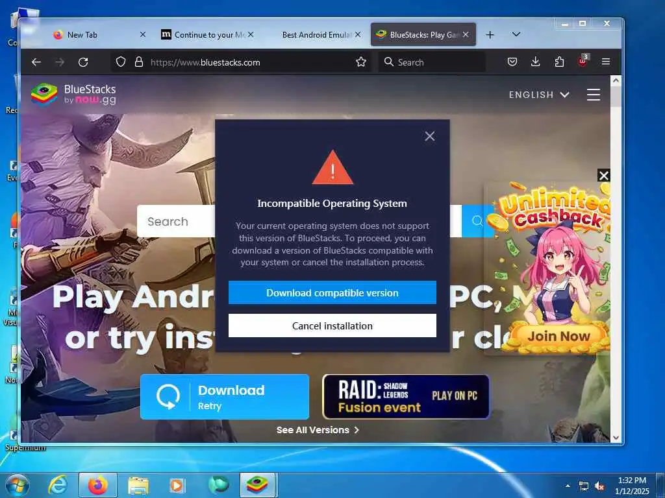This screenshot has width=665, height=498.
Task: Close the Incompatible Operating System dialog
Action: pyautogui.click(x=430, y=136)
